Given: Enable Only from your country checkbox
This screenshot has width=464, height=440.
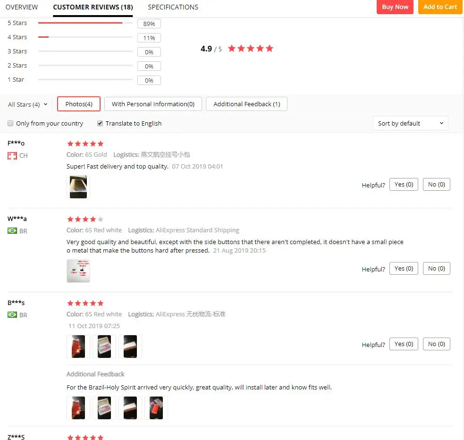Looking at the screenshot, I should [x=10, y=123].
